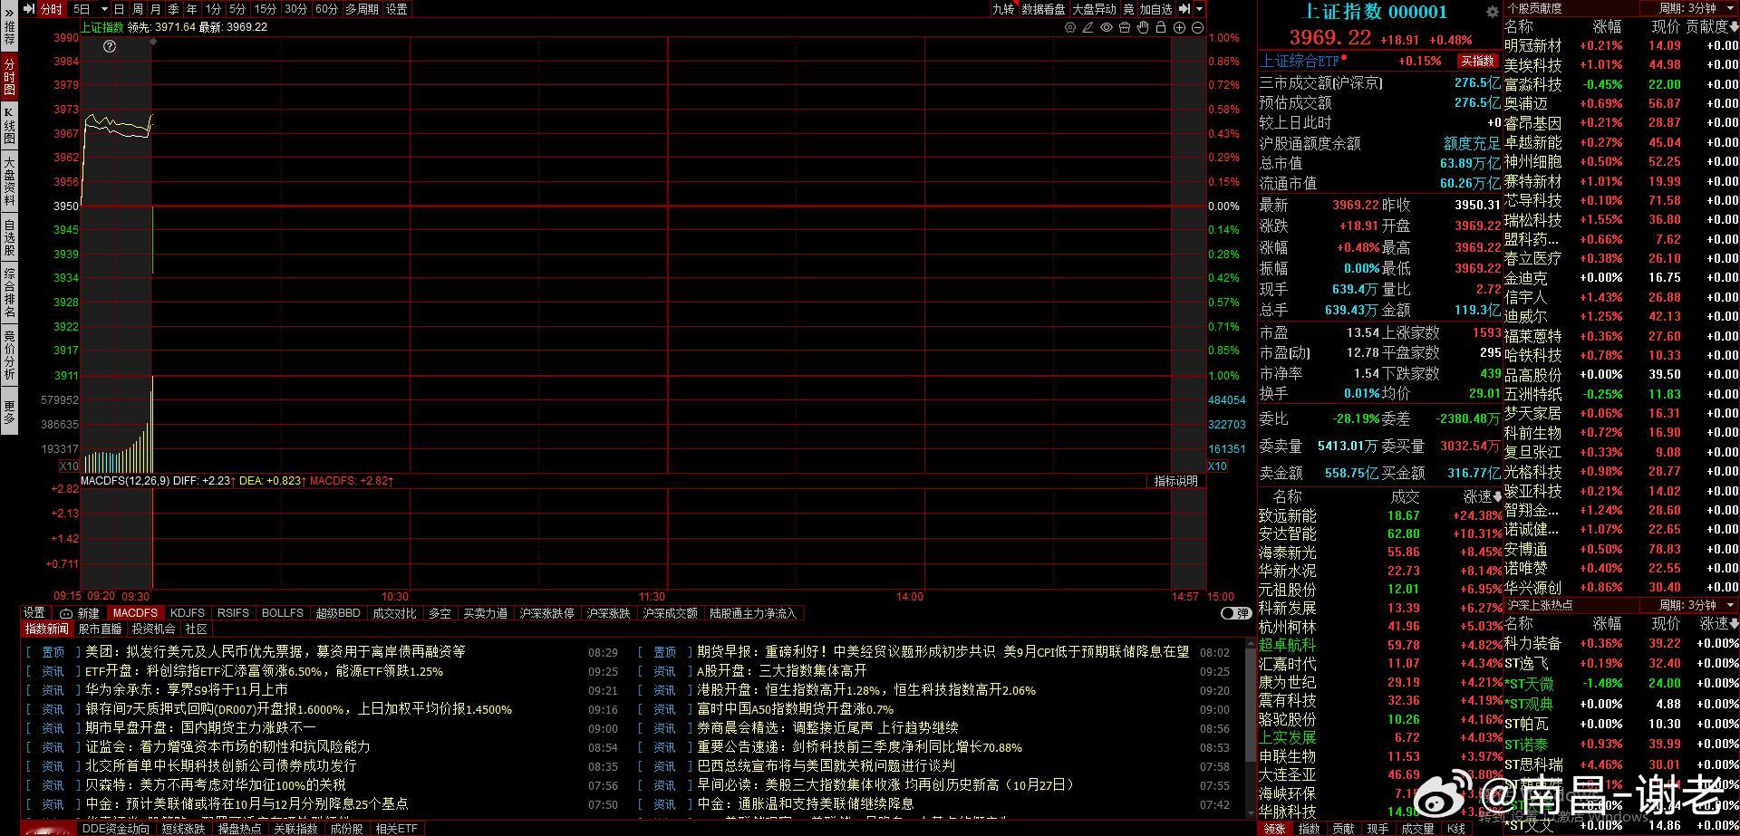Click the 指标说明 button
The height and width of the screenshot is (836, 1740).
[x=1176, y=481]
